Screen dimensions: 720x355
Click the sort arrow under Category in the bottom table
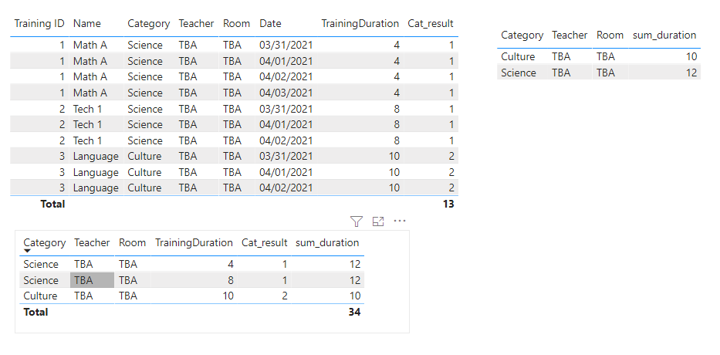click(x=27, y=252)
